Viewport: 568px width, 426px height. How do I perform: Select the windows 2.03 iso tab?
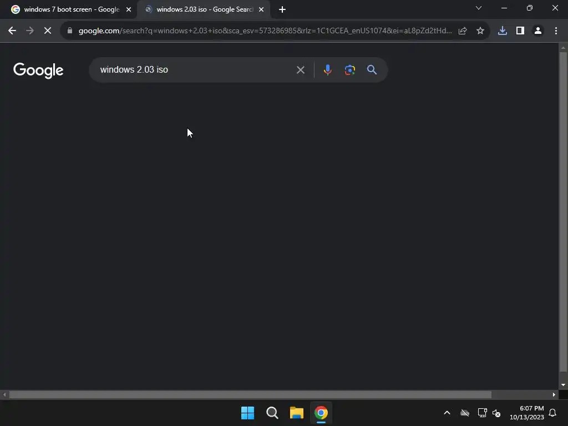click(x=204, y=10)
